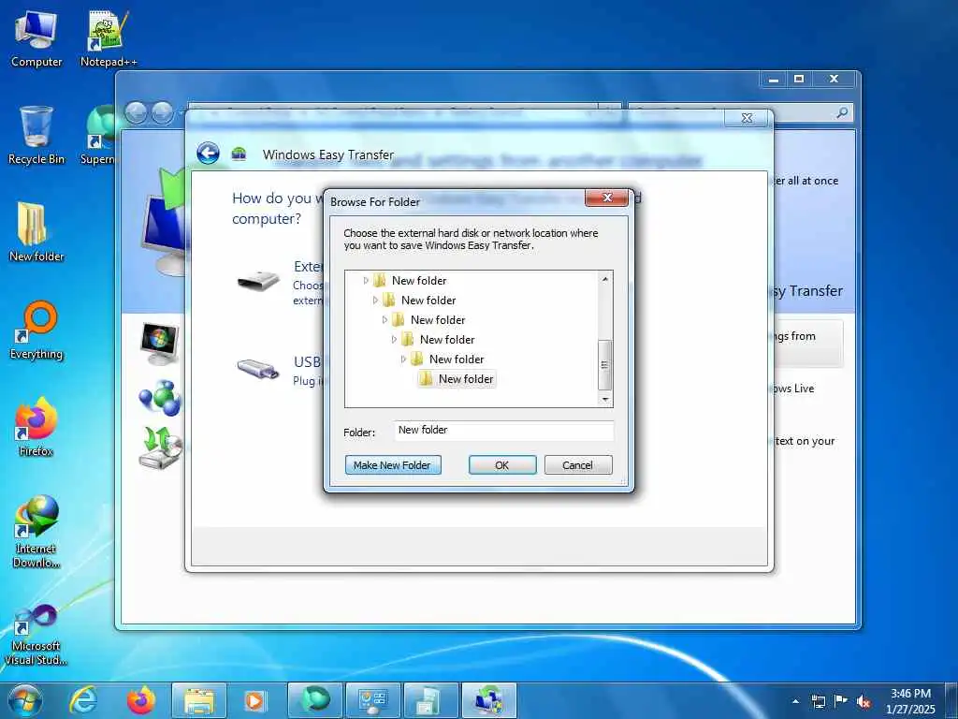The height and width of the screenshot is (719, 958).
Task: Launch the Everything search shortcut
Action: (x=36, y=330)
